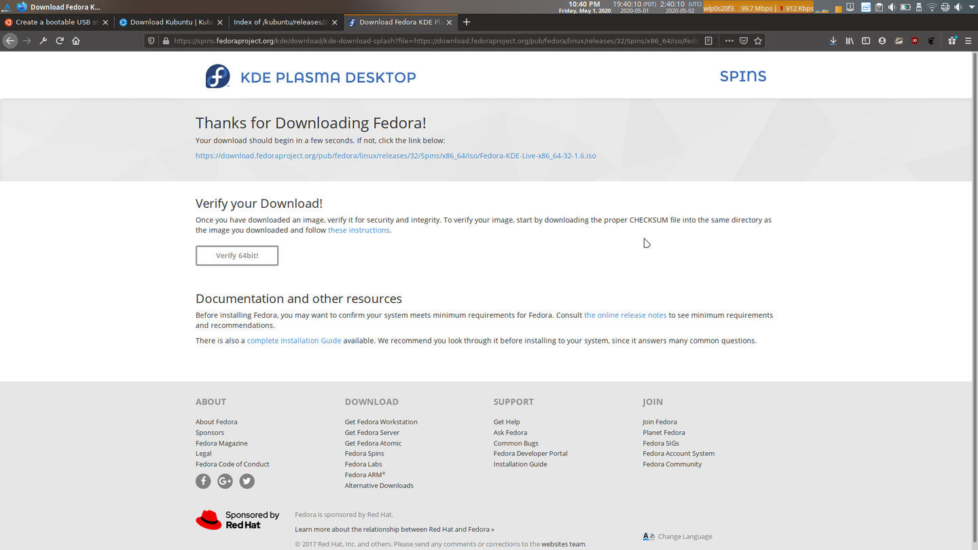
Task: Click the Fedora logo in header
Action: [218, 76]
